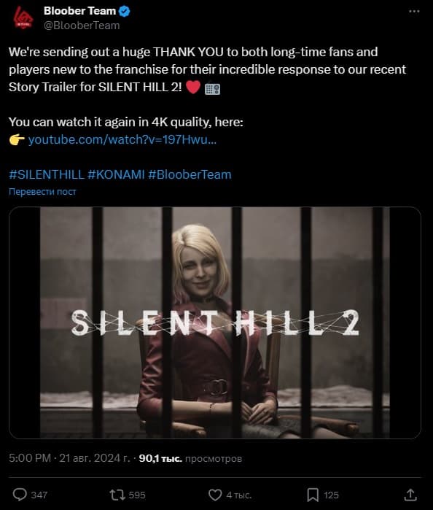Viewport: 433px width, 510px height.
Task: Click the share upload icon
Action: click(410, 495)
